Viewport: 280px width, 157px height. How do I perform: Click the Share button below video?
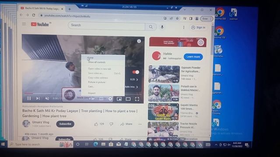pyautogui.click(x=126, y=124)
